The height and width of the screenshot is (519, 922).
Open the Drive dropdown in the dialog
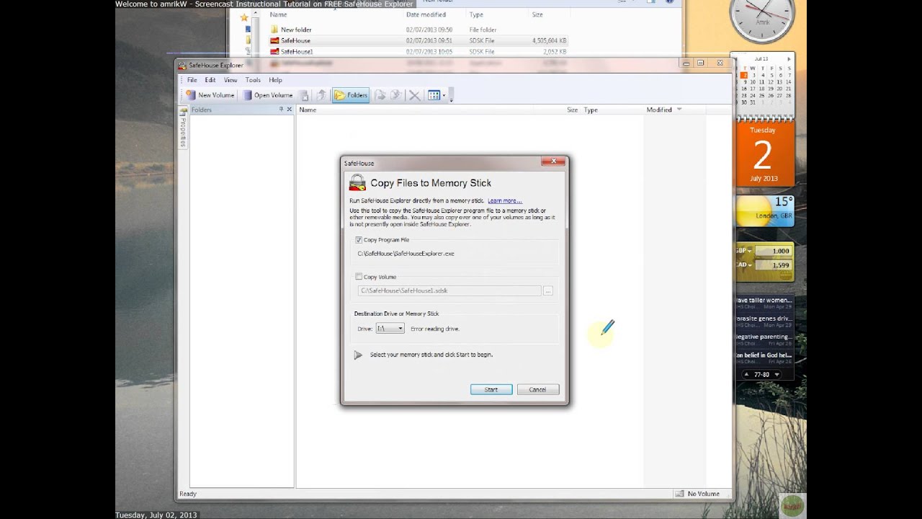coord(390,329)
